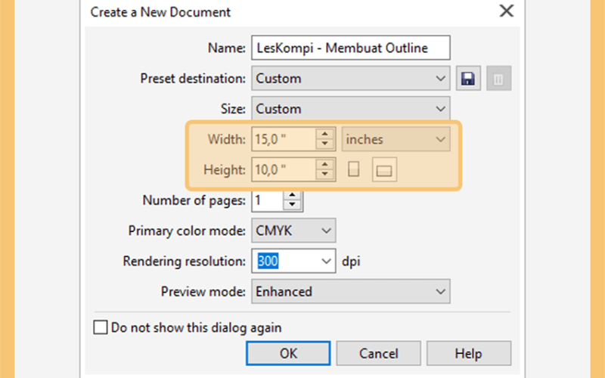The width and height of the screenshot is (605, 378).
Task: Click the Name text field
Action: pos(351,48)
